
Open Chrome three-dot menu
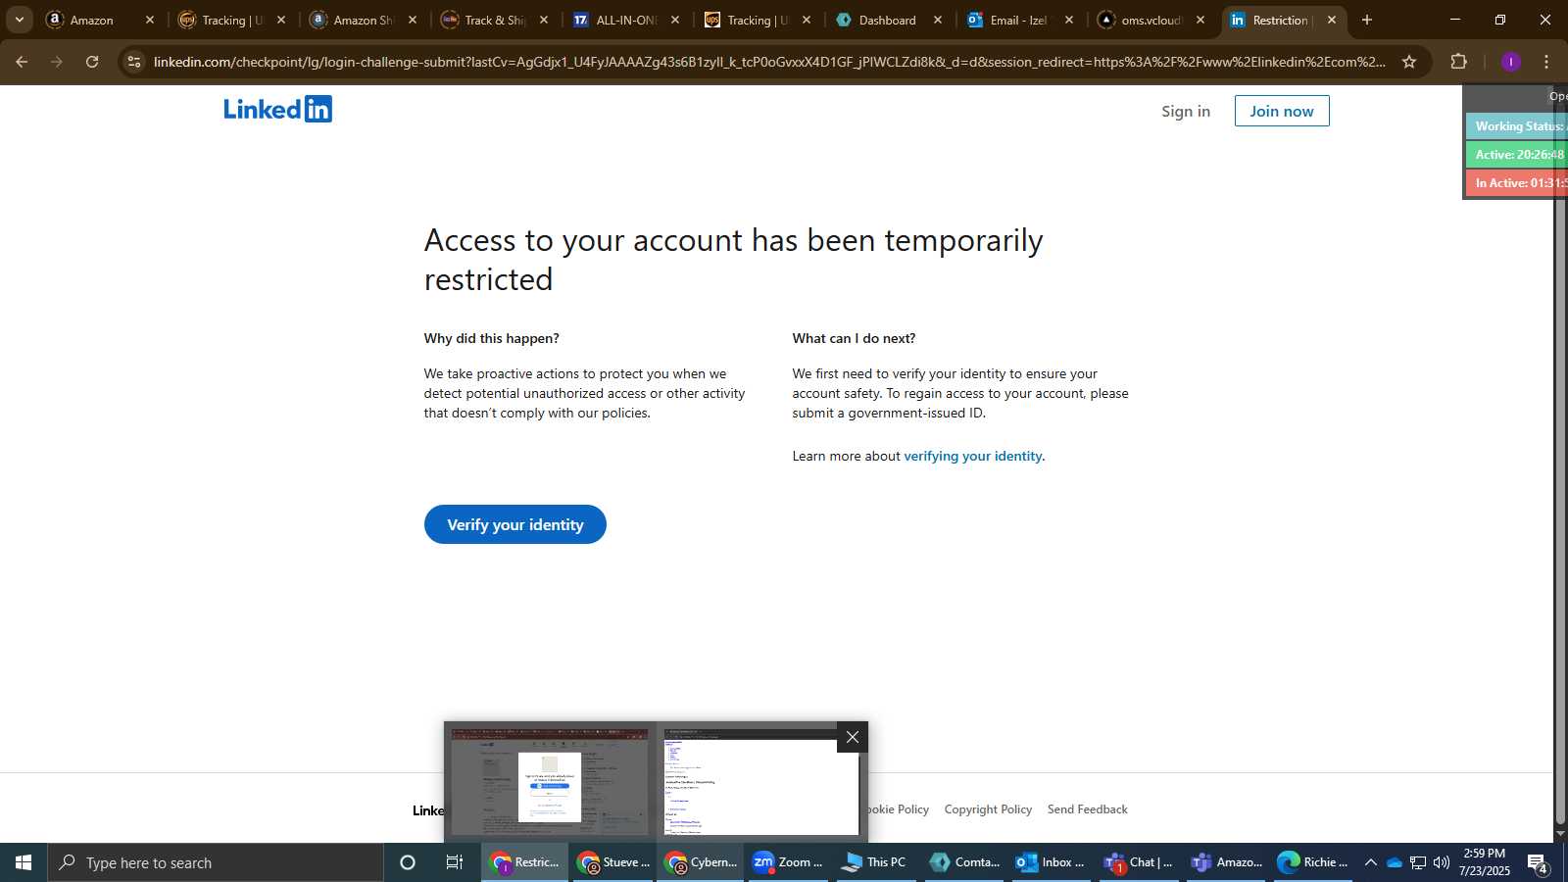point(1546,62)
